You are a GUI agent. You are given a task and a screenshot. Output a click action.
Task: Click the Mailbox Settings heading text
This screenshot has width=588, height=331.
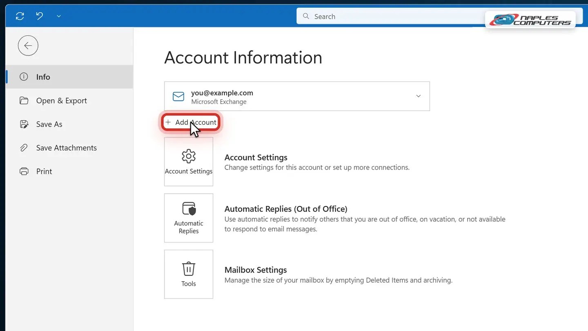256,270
